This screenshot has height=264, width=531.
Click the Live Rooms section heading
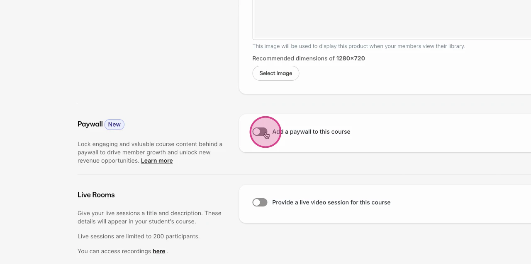pyautogui.click(x=96, y=194)
